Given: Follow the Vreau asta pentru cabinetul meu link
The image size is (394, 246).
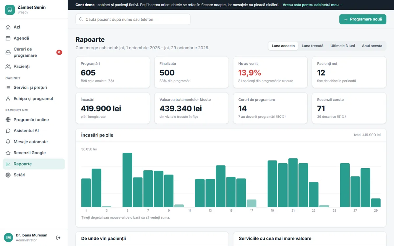Looking at the screenshot, I should (313, 5).
